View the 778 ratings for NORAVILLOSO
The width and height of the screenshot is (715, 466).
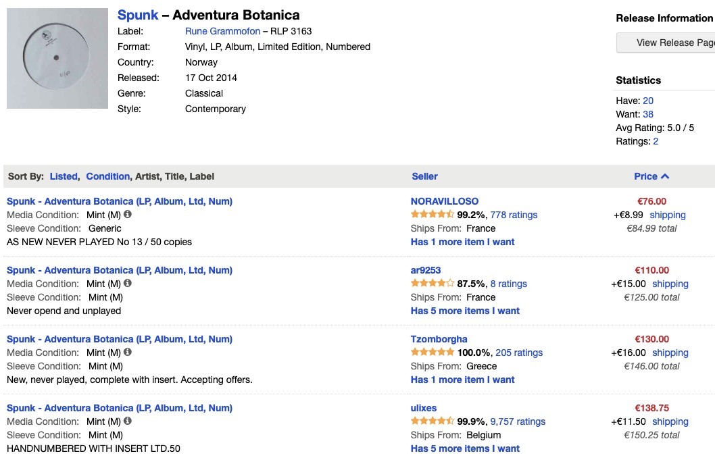[x=514, y=215]
